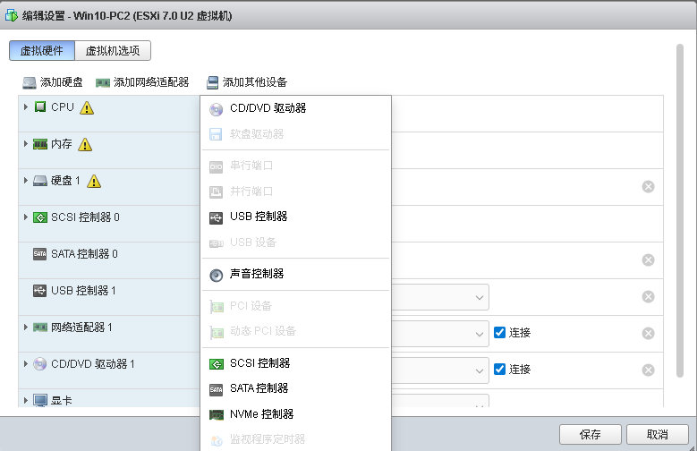This screenshot has width=697, height=451.
Task: Open the USB 控制器 1 type dropdown
Action: click(440, 297)
